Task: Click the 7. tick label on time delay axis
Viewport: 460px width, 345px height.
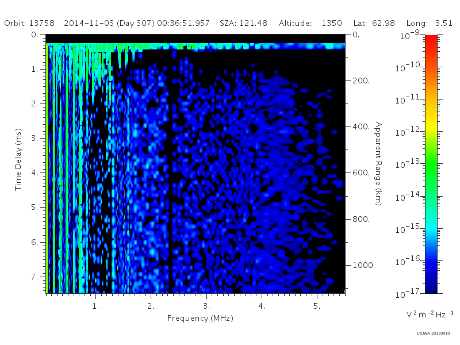Action: coord(34,277)
